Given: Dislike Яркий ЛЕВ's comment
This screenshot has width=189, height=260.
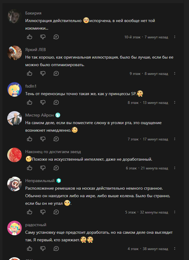Looking at the screenshot, I should tap(43, 73).
